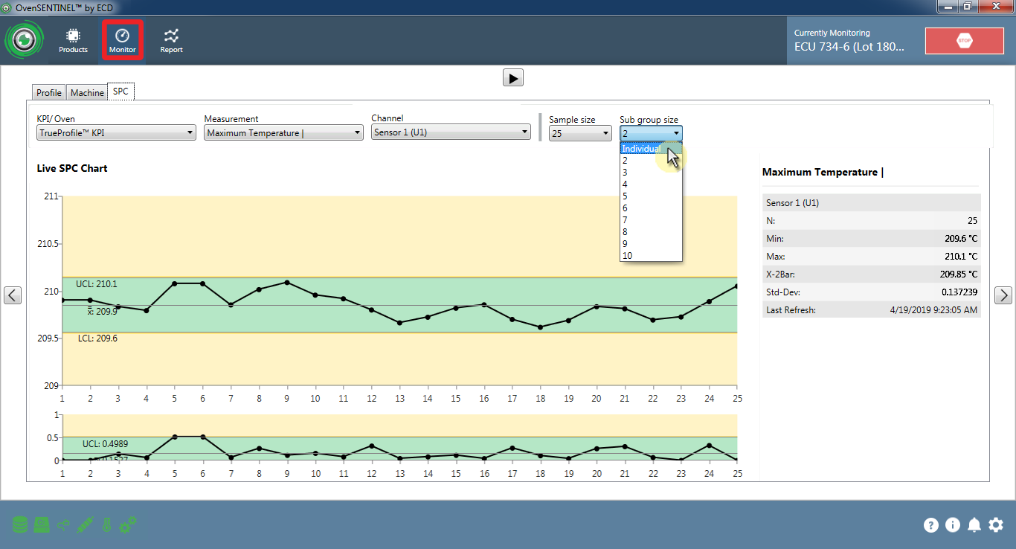
Task: Choose sub group size 4
Action: tap(651, 184)
